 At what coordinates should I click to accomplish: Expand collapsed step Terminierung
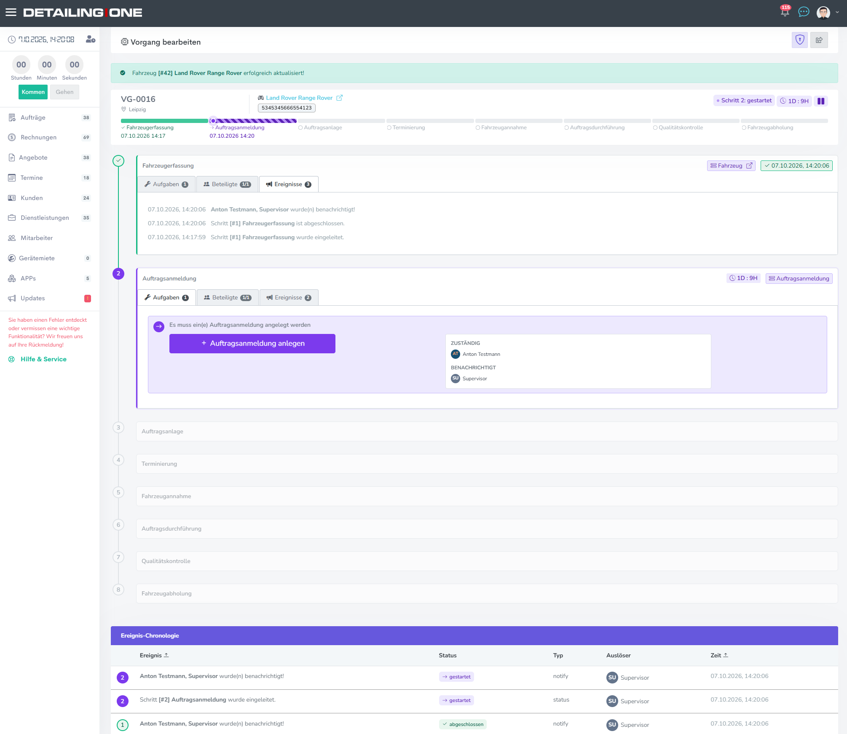(487, 464)
